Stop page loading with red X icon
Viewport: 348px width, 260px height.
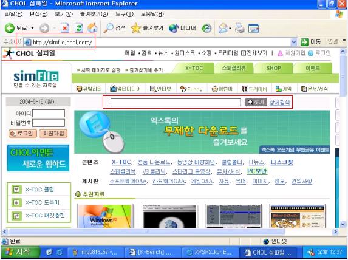[65, 28]
